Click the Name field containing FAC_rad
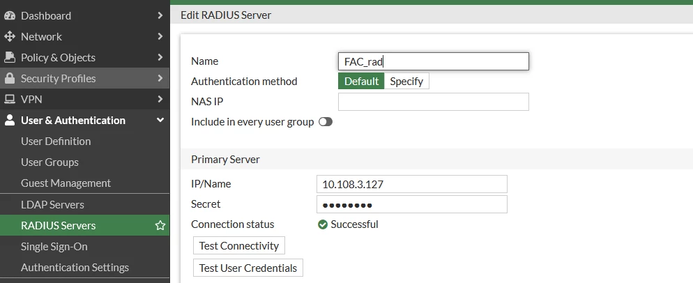Screen dimensions: 693x283 pyautogui.click(x=433, y=61)
